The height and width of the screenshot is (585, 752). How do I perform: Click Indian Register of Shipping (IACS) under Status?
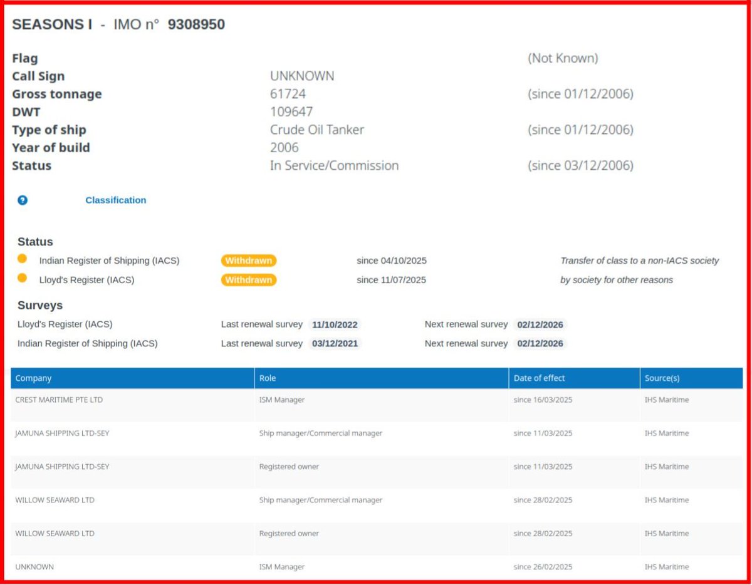coord(110,261)
